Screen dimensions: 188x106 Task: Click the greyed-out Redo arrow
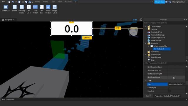point(16,2)
